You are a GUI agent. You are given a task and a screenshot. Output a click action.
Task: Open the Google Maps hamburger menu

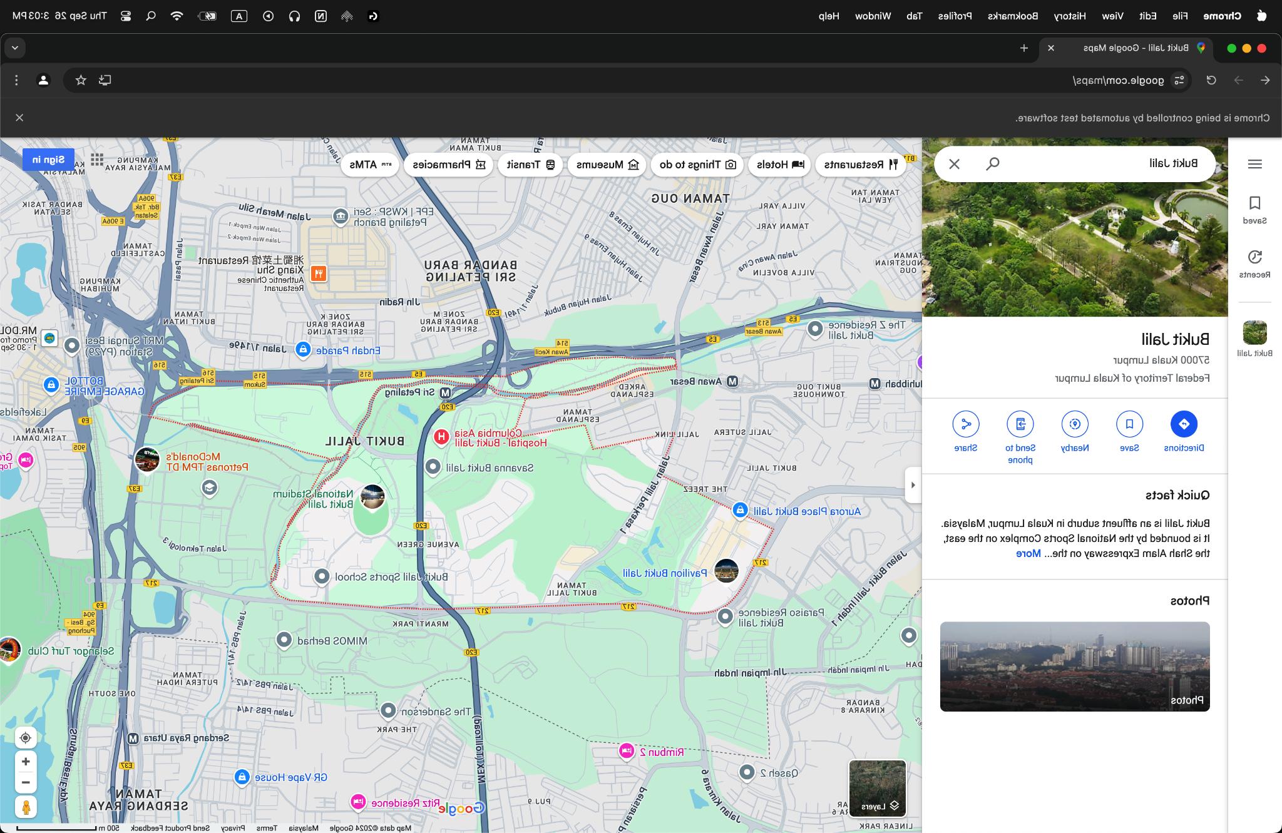pyautogui.click(x=1254, y=164)
